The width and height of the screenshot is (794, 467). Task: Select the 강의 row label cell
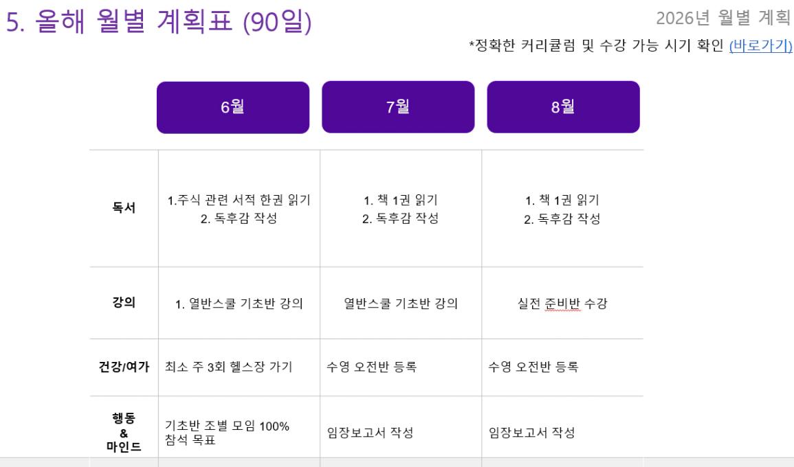pyautogui.click(x=124, y=303)
